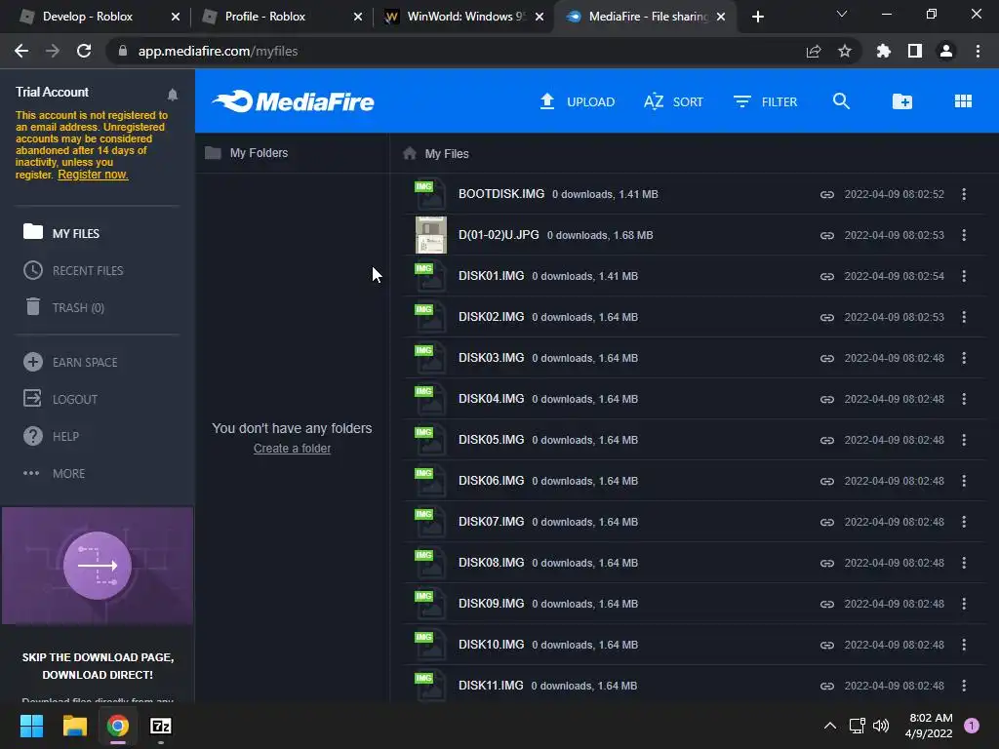This screenshot has height=749, width=999.
Task: Open the Chrome profile icon
Action: point(946,51)
